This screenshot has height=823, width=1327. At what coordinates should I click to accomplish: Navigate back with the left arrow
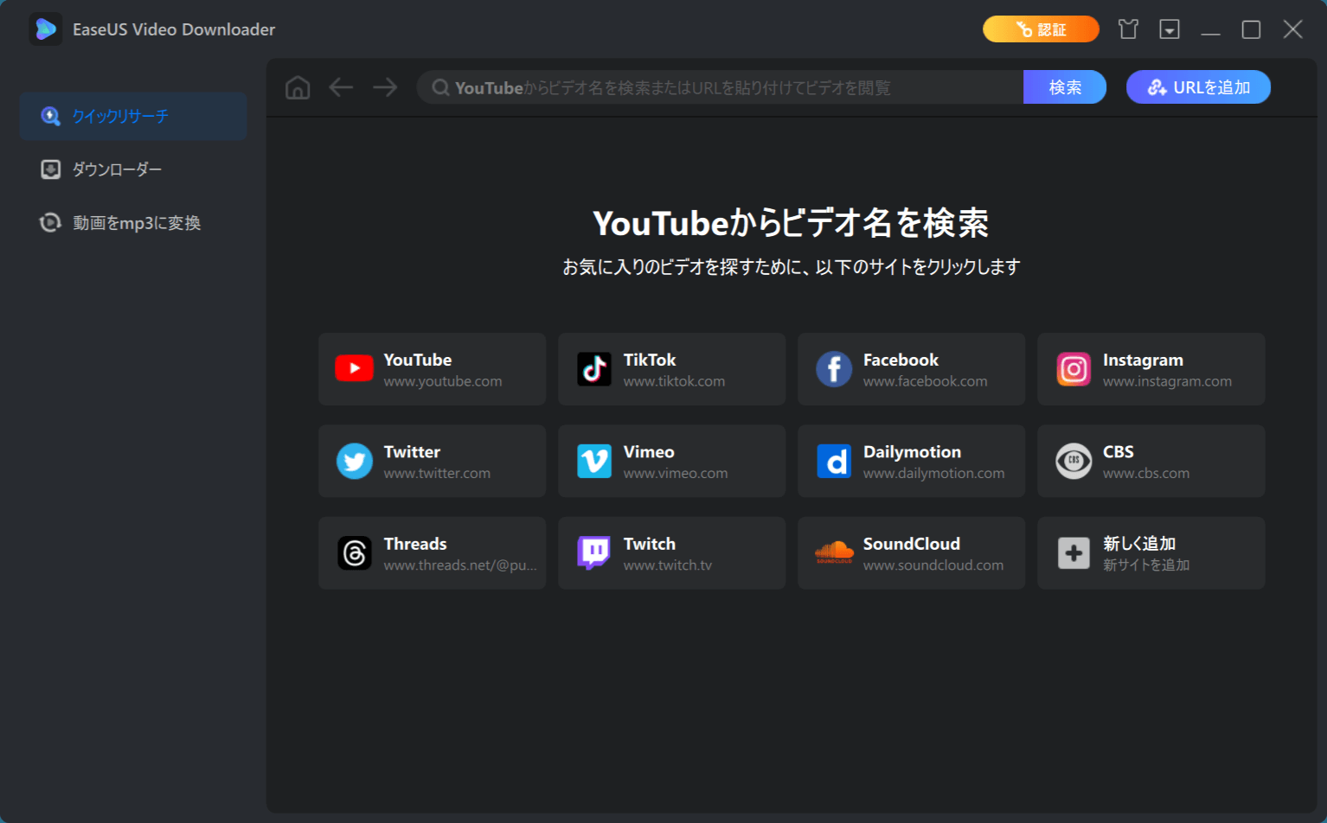(341, 87)
